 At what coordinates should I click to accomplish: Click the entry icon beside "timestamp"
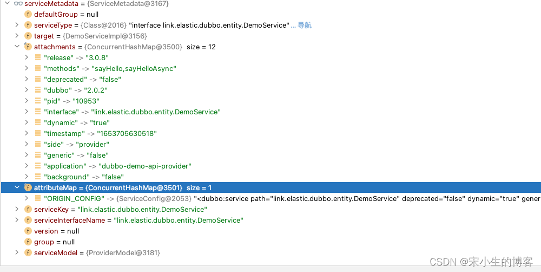click(x=38, y=134)
